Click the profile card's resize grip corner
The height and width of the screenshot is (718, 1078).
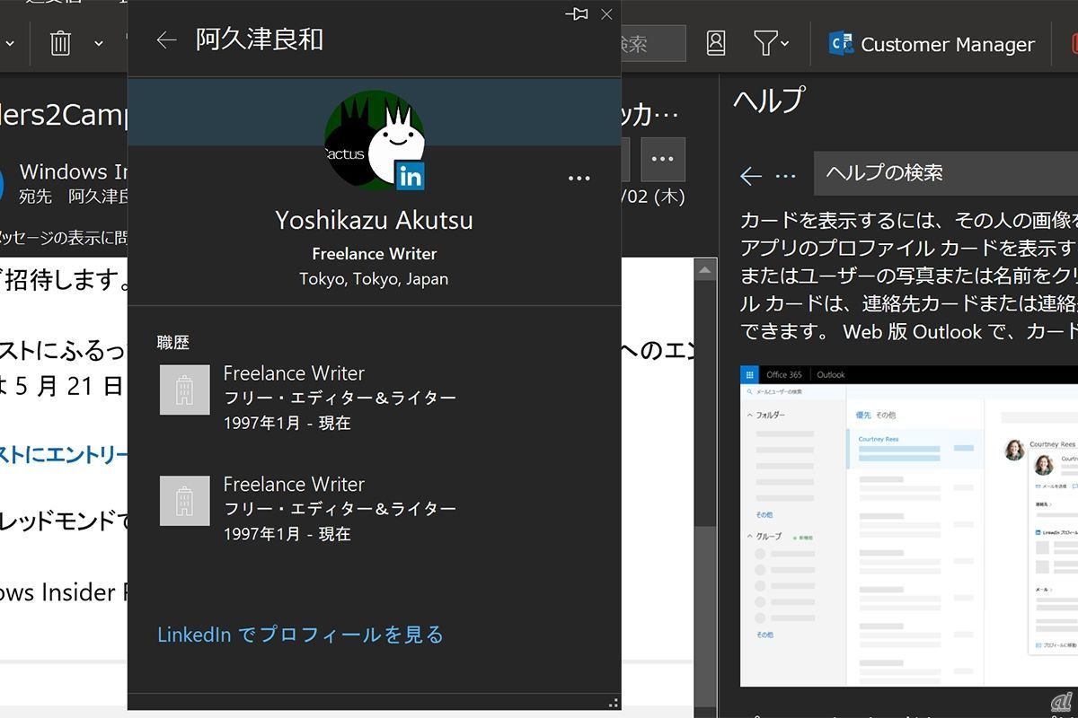tap(614, 703)
